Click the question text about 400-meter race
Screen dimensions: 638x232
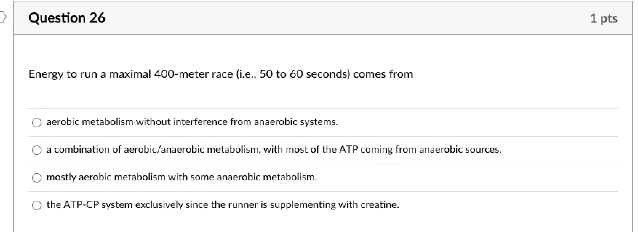tap(220, 74)
